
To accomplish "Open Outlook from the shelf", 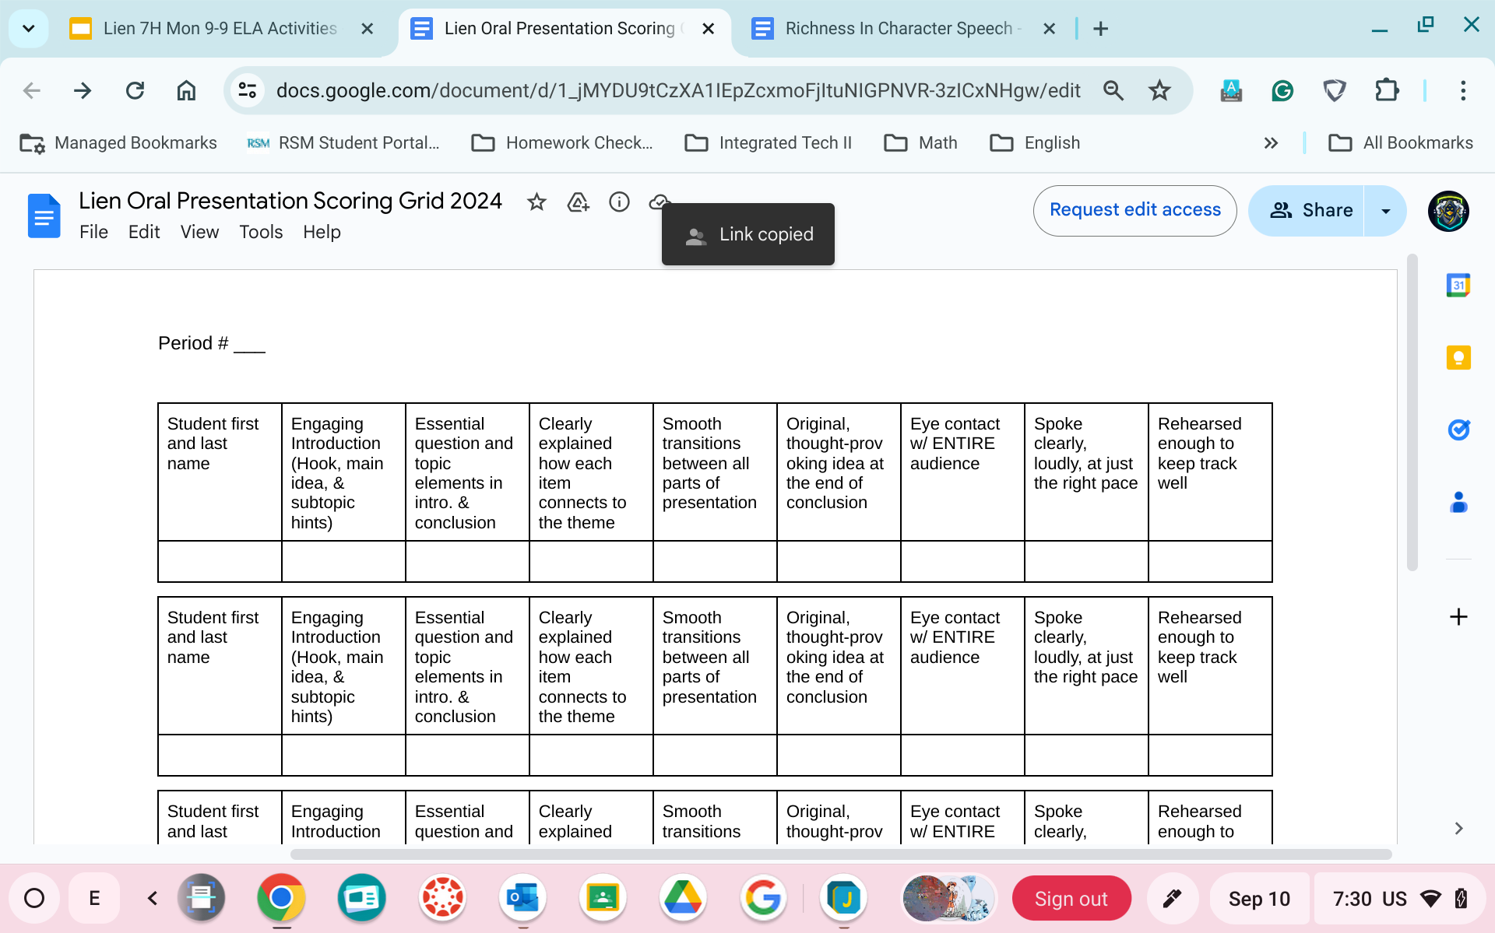I will 522,899.
